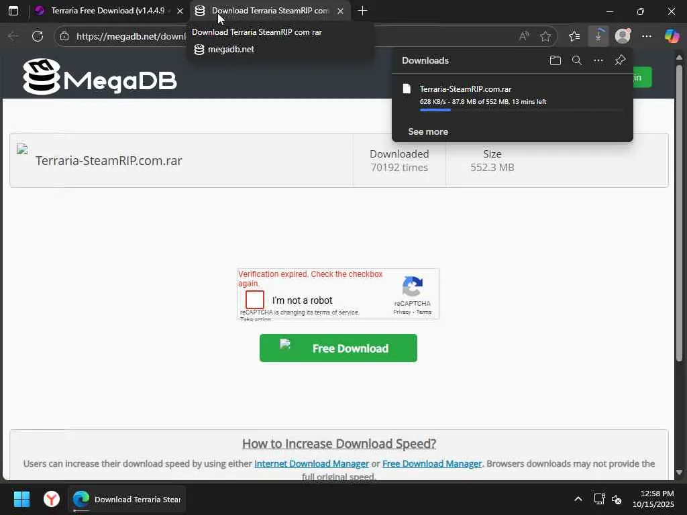Viewport: 687px width, 515px height.
Task: Open a new browser tab
Action: click(x=362, y=11)
